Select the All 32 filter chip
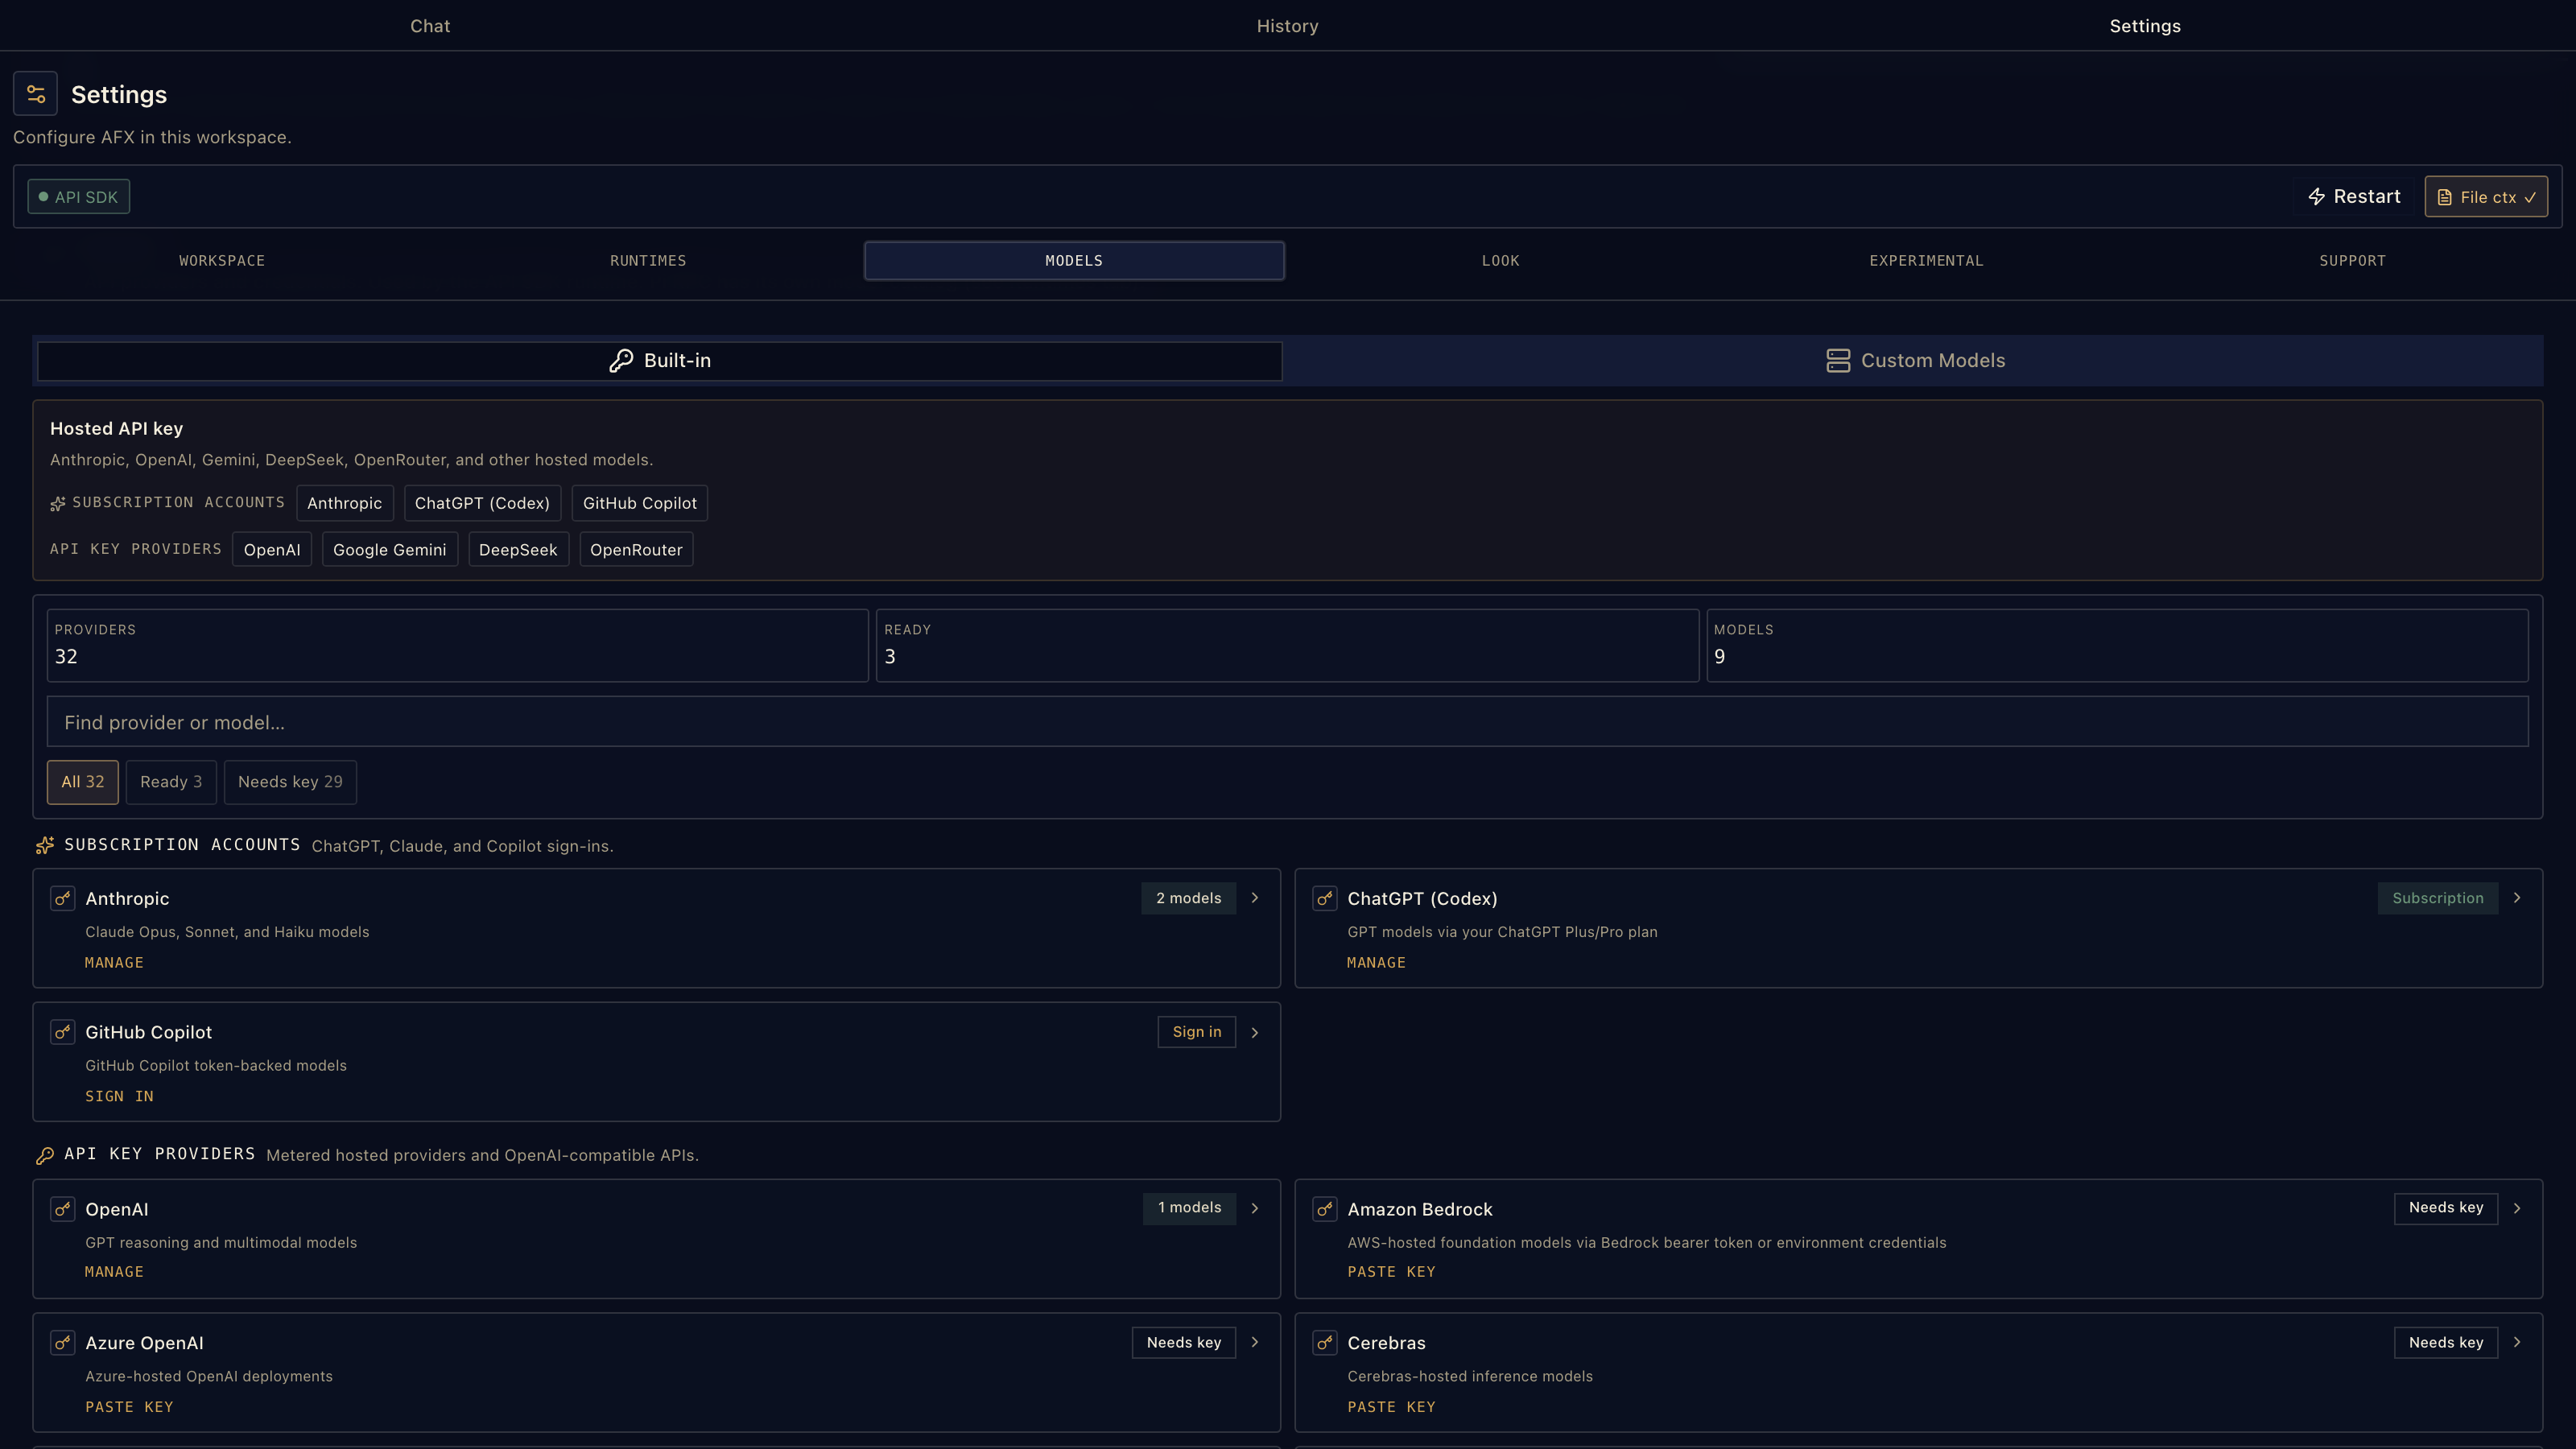This screenshot has width=2576, height=1449. click(83, 782)
